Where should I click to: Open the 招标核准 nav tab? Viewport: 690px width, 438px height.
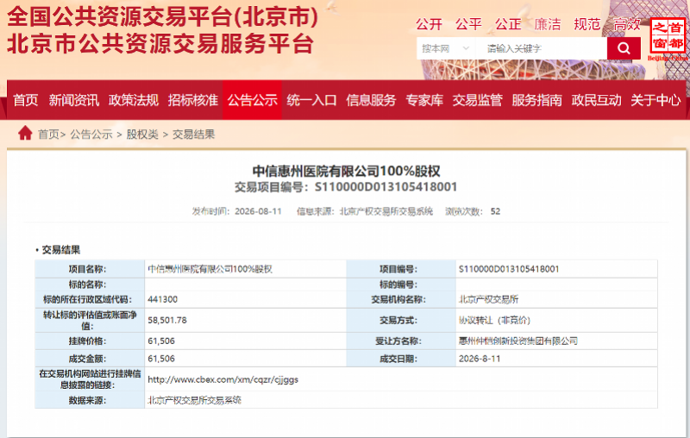tap(192, 100)
